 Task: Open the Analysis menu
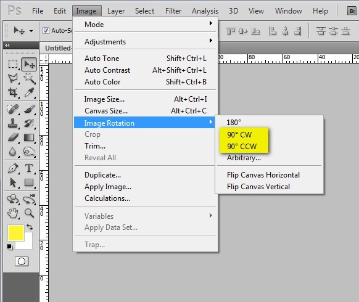[205, 10]
